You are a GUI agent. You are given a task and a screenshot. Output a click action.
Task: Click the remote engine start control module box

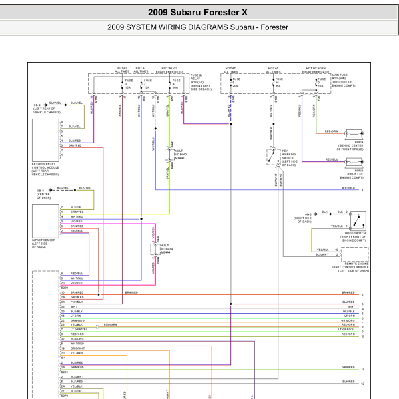355,254
